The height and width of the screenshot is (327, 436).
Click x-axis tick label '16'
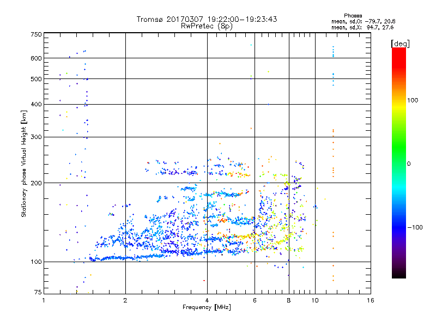(x=371, y=300)
